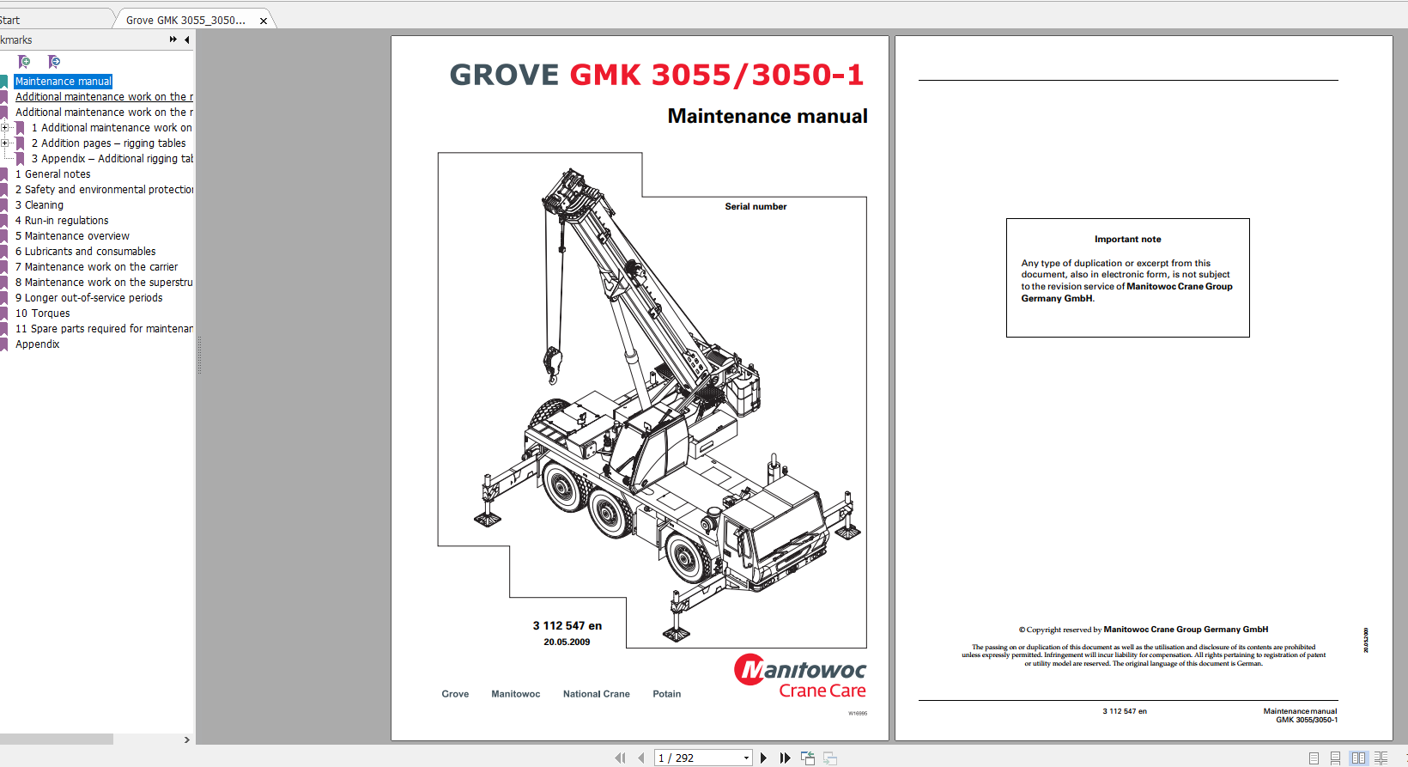Click bookmark icon beside 3 Cleaning
1408x767 pixels.
click(x=3, y=204)
